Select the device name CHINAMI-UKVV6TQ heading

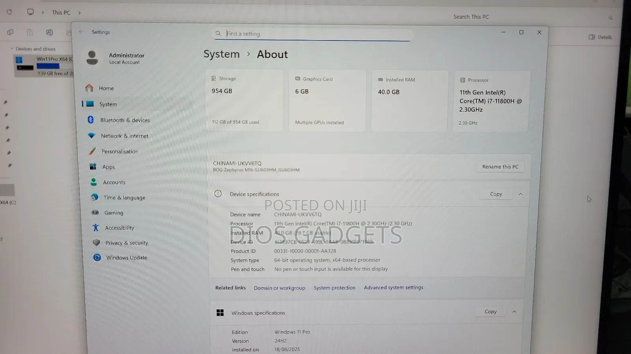coord(237,163)
